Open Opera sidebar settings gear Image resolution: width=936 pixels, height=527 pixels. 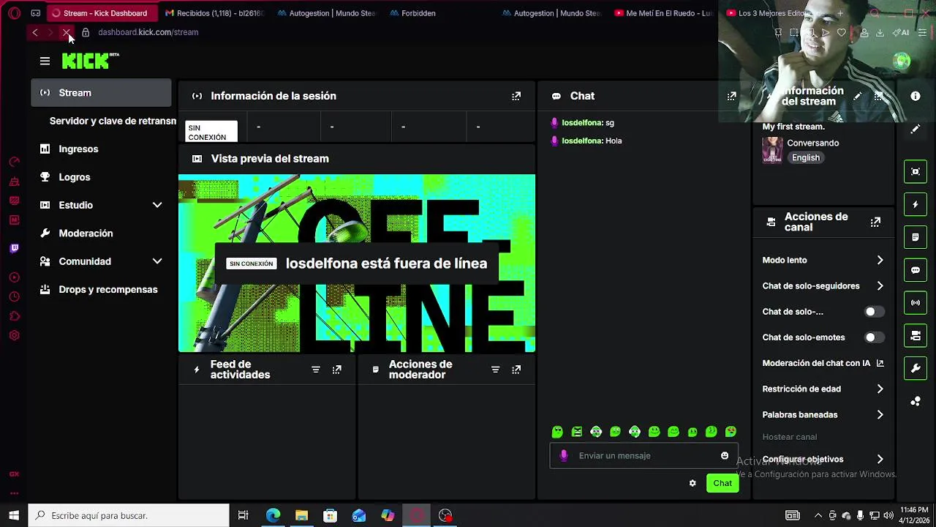coord(14,335)
